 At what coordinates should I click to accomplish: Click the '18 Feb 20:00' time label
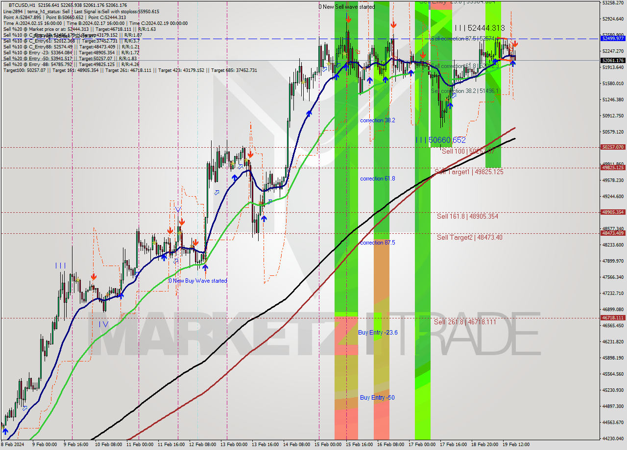pyautogui.click(x=484, y=445)
